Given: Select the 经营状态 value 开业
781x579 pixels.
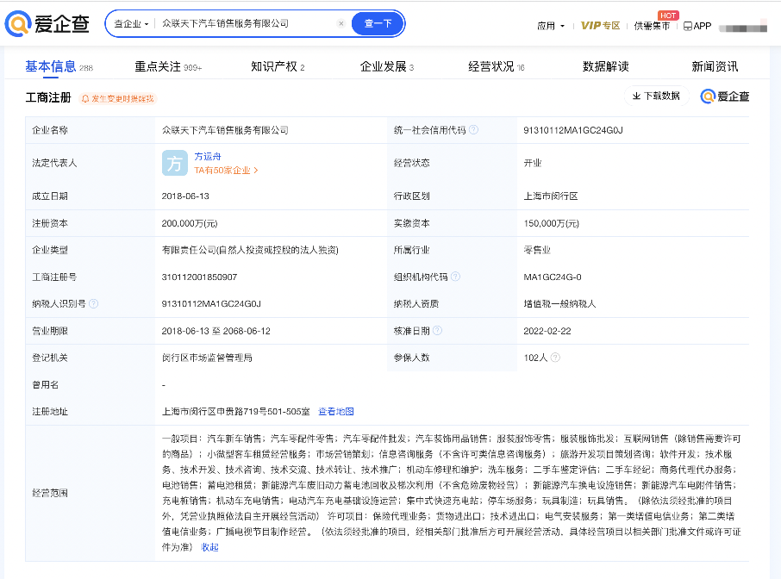Looking at the screenshot, I should coord(533,163).
